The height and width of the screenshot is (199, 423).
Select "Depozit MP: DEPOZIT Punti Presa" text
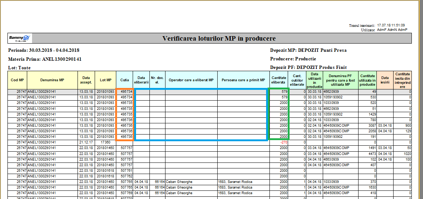308,50
